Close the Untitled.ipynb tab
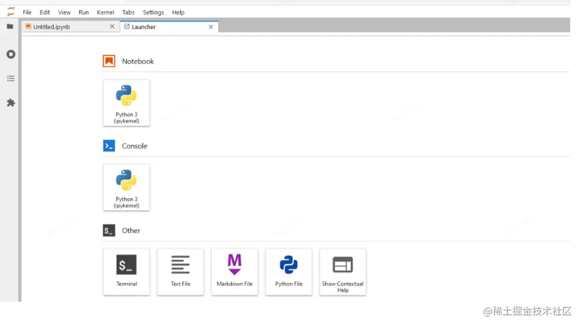 click(112, 26)
